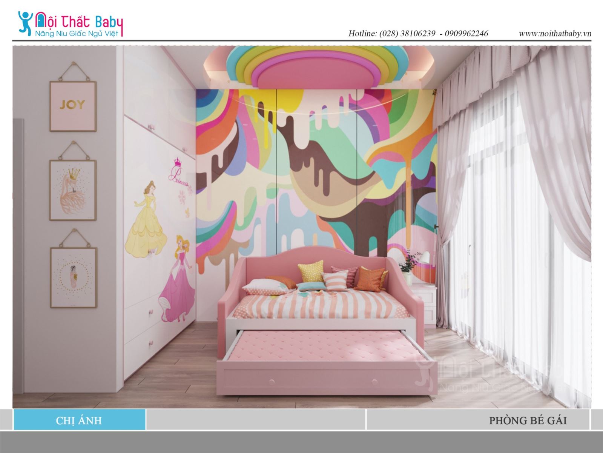The height and width of the screenshot is (453, 603).
Task: Click the flamingo with crown framed picture
Action: tap(73, 190)
